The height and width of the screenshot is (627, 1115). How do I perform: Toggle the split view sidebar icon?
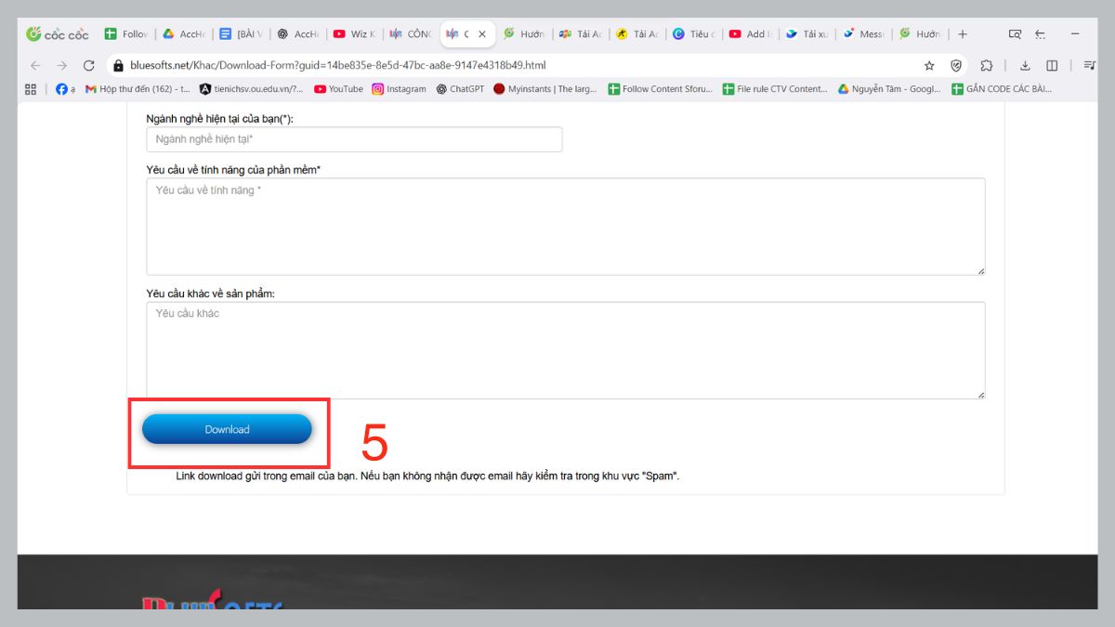(1052, 66)
